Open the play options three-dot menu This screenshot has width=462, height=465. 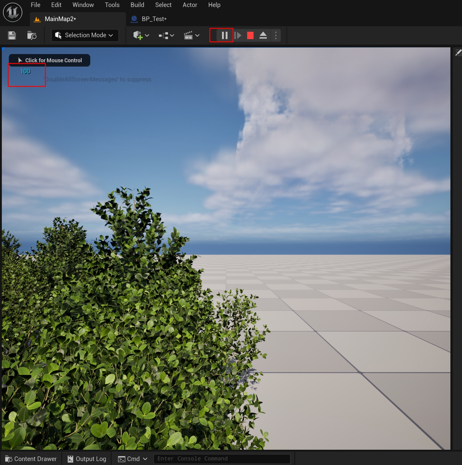point(276,35)
